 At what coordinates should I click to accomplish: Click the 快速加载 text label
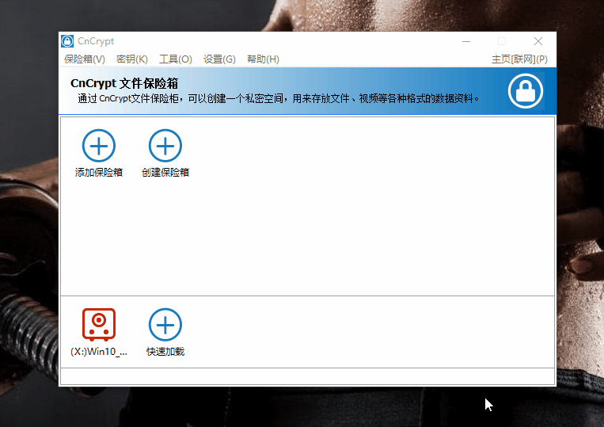(x=165, y=352)
